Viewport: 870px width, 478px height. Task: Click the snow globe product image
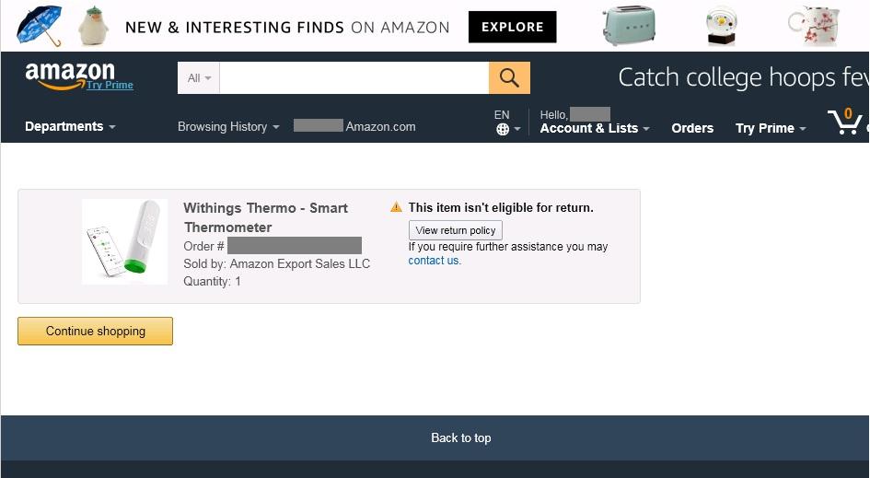point(721,26)
